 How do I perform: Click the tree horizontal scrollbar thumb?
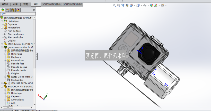coord(8,108)
